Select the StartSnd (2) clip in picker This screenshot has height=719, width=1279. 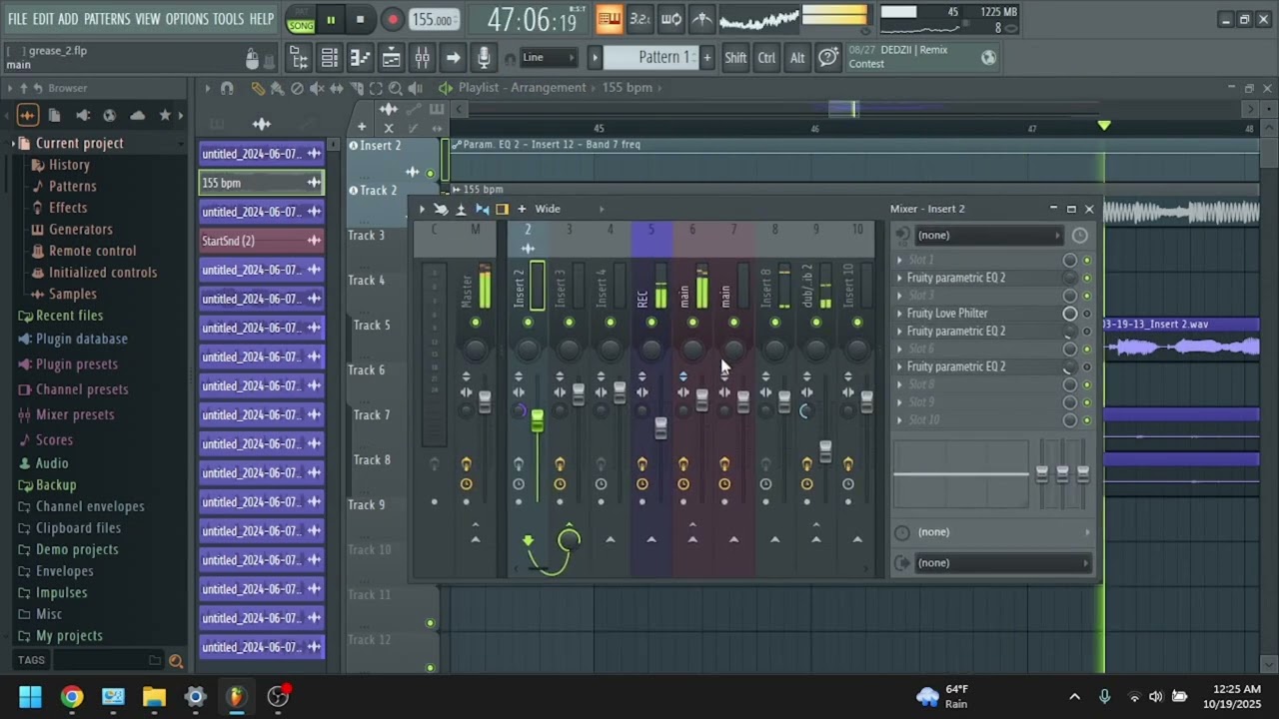[262, 241]
